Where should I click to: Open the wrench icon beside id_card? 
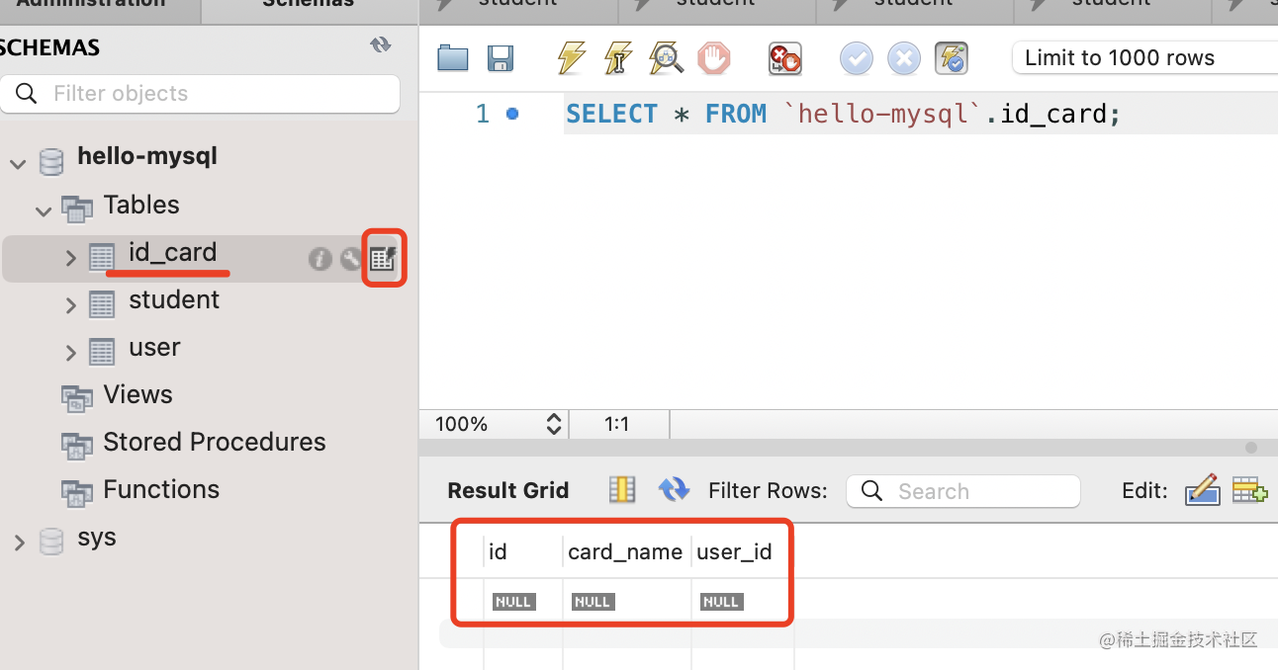pyautogui.click(x=351, y=259)
